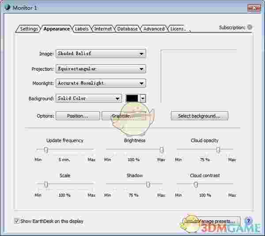Open the Moonlight dropdown
Screen dimensions: 265x236
pyautogui.click(x=101, y=83)
